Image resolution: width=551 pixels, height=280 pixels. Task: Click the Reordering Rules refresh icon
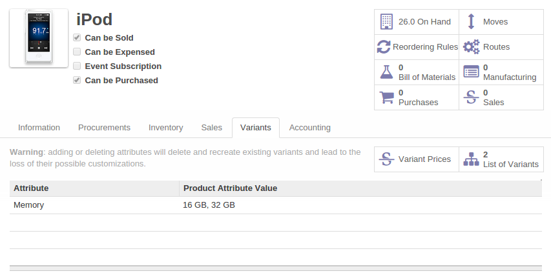pos(384,47)
